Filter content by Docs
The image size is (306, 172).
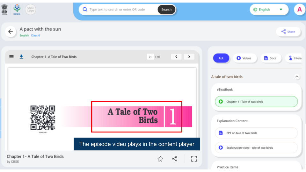271,58
